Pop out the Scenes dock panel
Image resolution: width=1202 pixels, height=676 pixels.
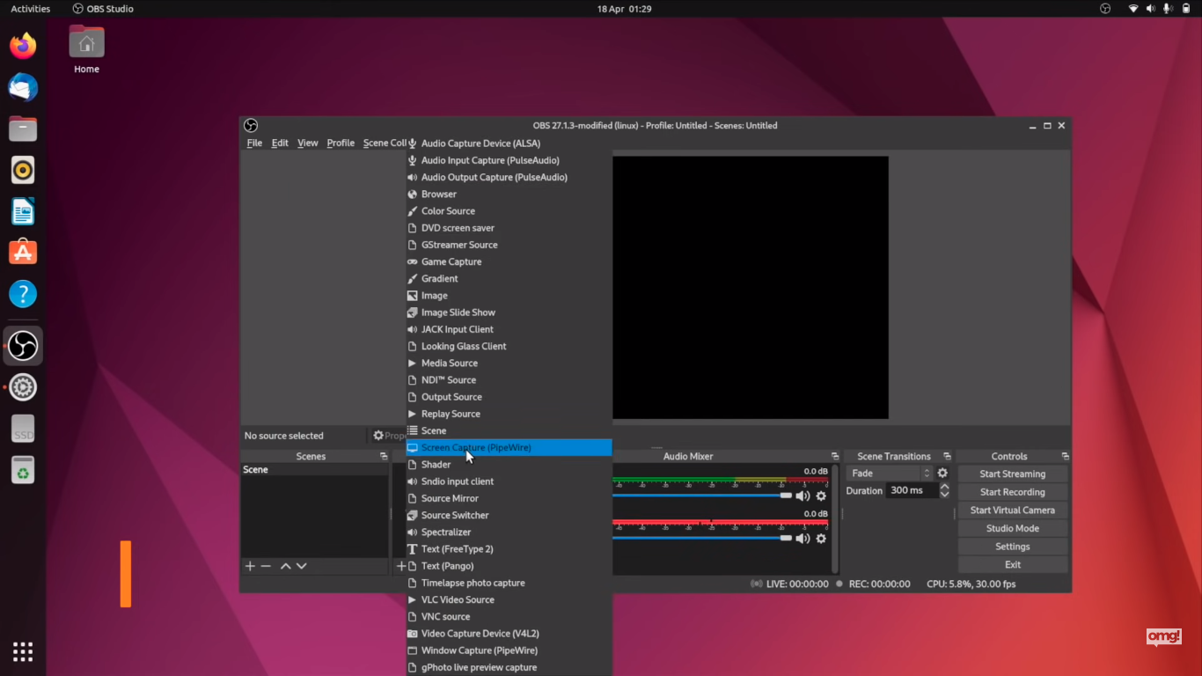(384, 456)
